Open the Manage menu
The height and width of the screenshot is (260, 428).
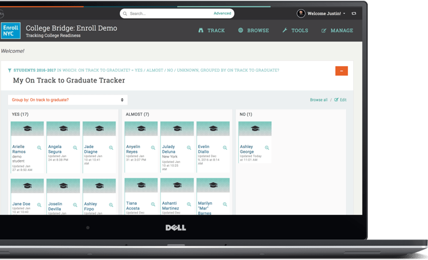337,31
